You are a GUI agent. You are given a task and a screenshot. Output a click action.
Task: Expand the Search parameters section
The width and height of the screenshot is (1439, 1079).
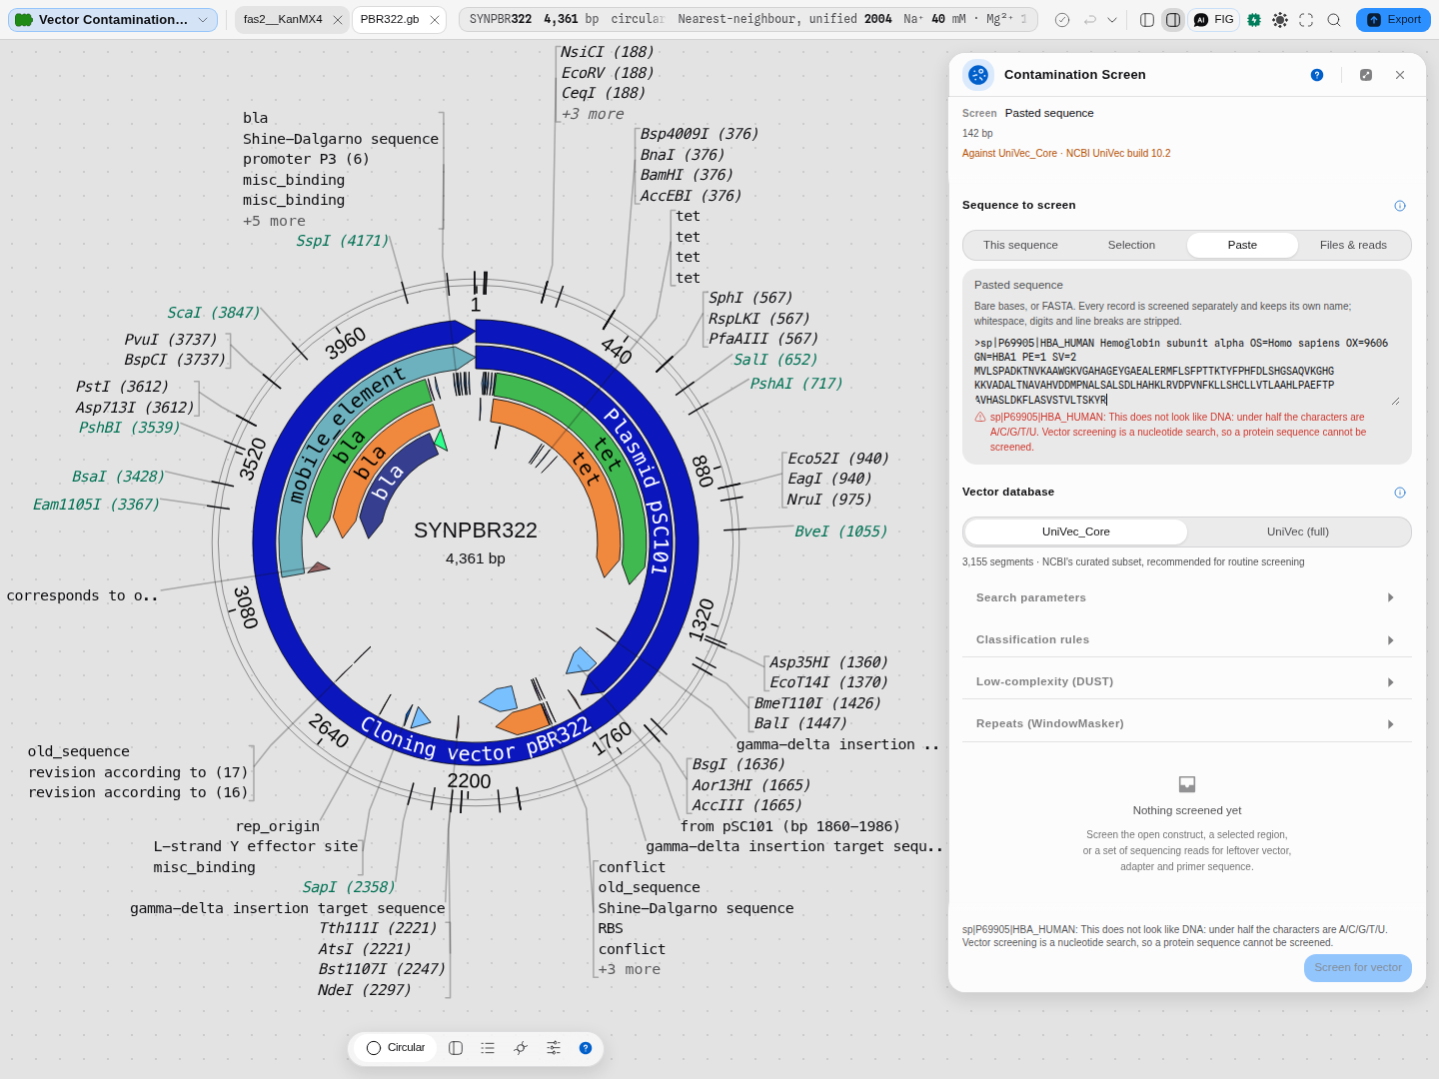[x=1187, y=597]
